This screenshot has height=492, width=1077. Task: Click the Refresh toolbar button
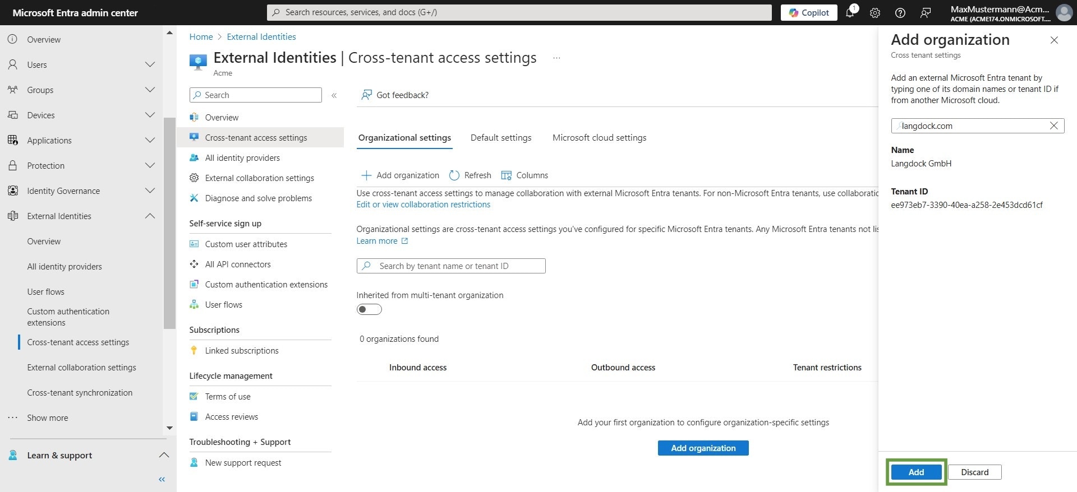[470, 175]
